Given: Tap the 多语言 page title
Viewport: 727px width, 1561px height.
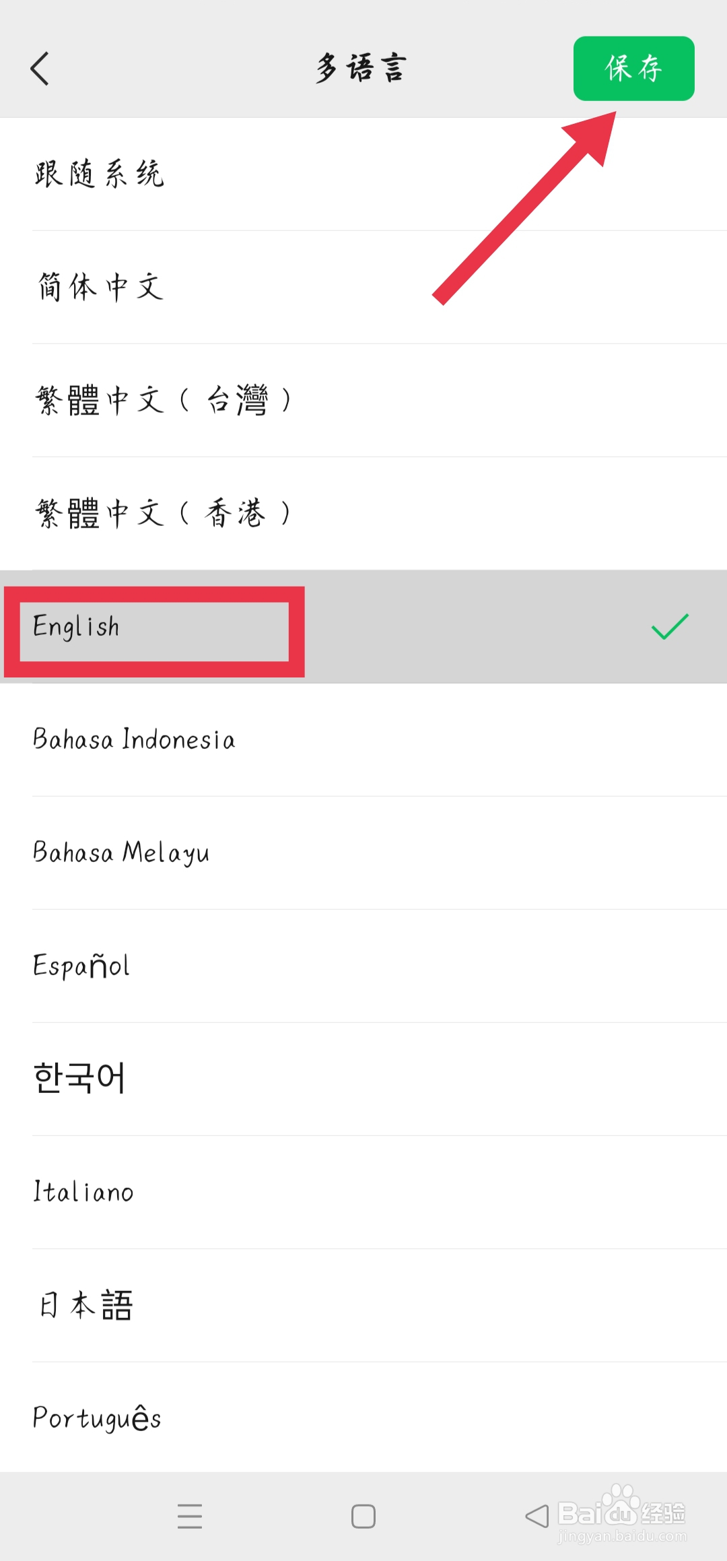Looking at the screenshot, I should click(361, 69).
